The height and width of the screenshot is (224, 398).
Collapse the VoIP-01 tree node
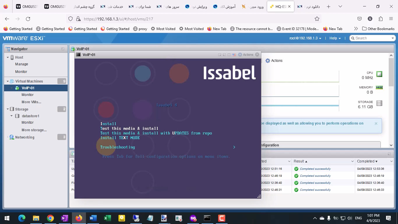[x=12, y=88]
